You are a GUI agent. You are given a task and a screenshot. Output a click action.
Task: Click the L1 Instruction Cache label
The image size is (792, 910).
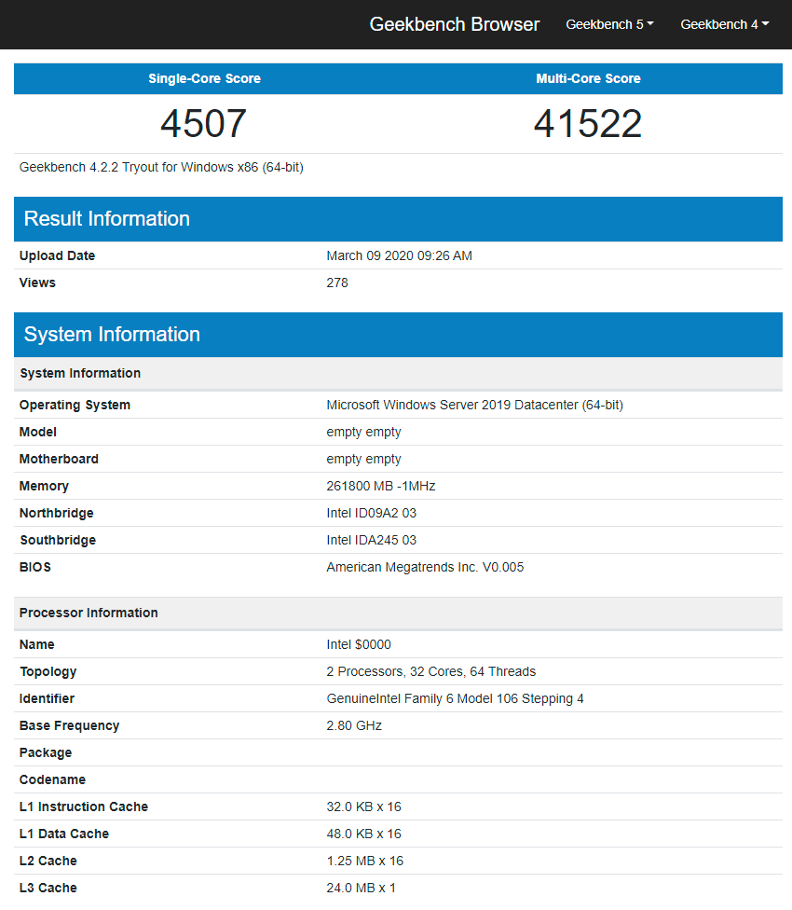(84, 807)
